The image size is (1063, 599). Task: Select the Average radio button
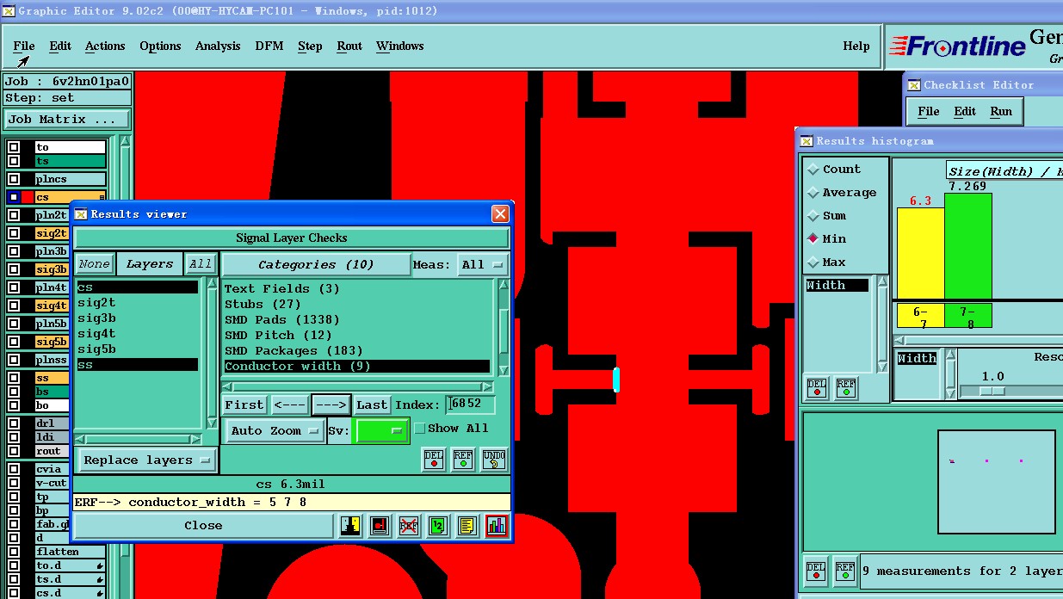(813, 193)
